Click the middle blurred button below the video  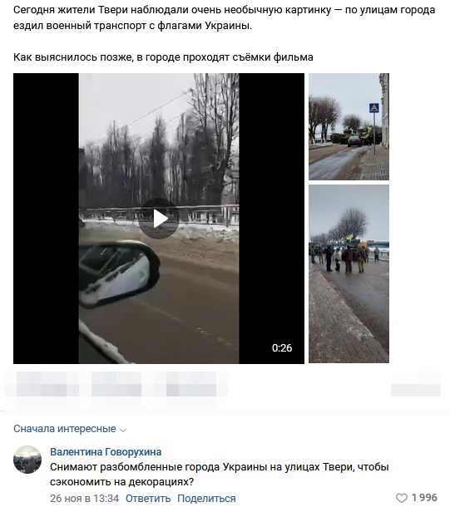[116, 384]
